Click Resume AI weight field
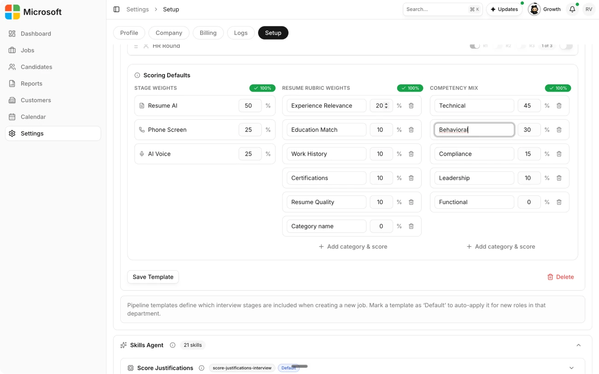 pos(250,105)
